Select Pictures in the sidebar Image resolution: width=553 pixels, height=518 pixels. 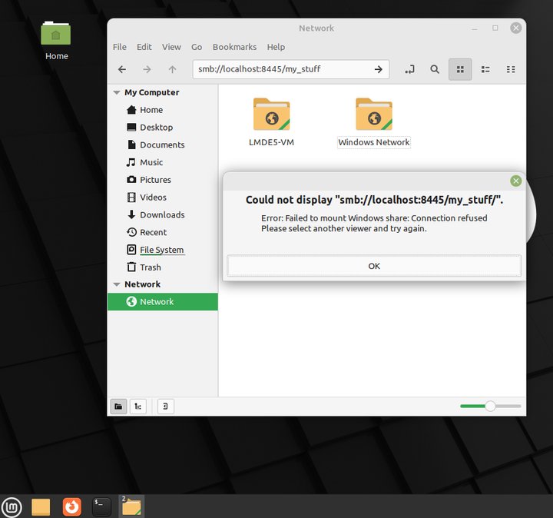click(163, 180)
